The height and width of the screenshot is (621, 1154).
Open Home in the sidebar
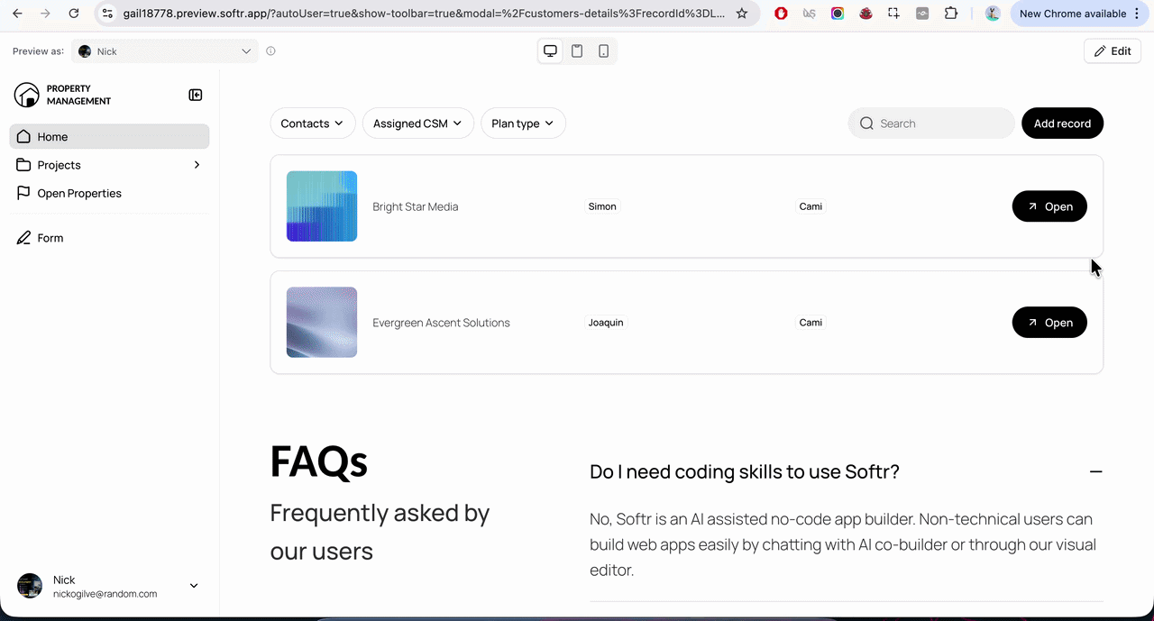109,137
